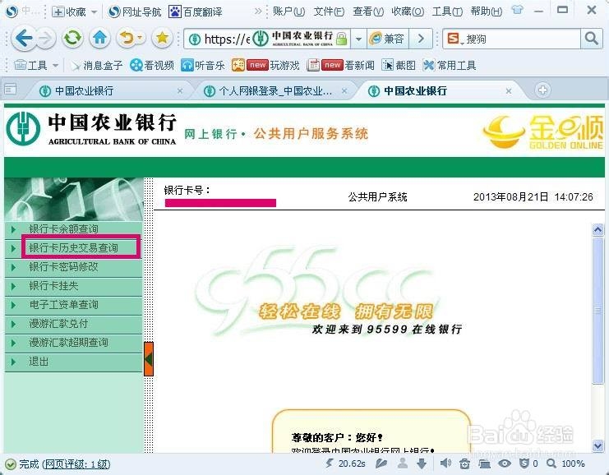This screenshot has height=475, width=609.
Task: Click the scrollbar down arrow
Action: pyautogui.click(x=597, y=446)
